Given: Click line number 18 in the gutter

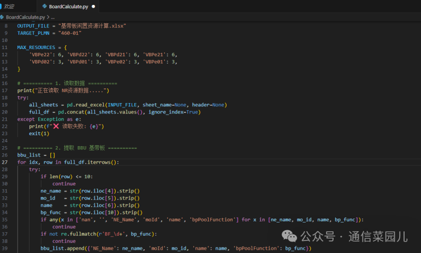Looking at the screenshot, I should [x=5, y=98].
